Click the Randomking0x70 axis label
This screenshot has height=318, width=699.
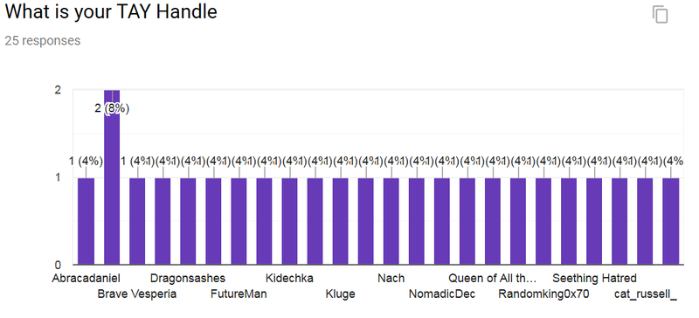(x=543, y=294)
